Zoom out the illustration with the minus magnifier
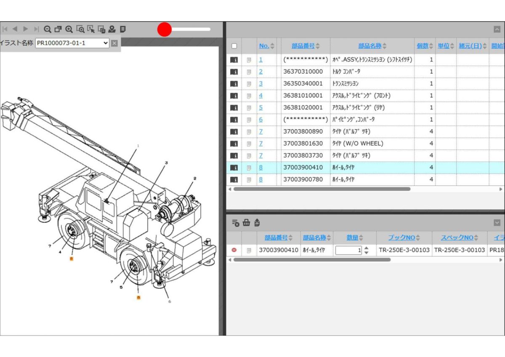Image resolution: width=505 pixels, height=357 pixels. 48,29
